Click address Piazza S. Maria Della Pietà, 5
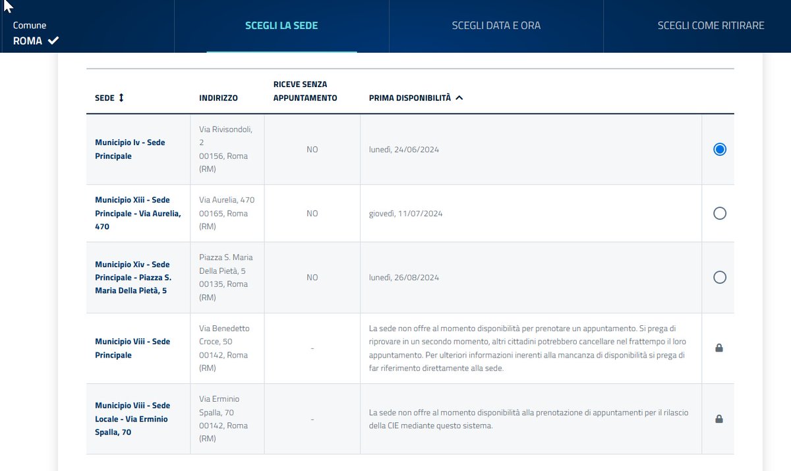The width and height of the screenshot is (791, 471). point(226,278)
